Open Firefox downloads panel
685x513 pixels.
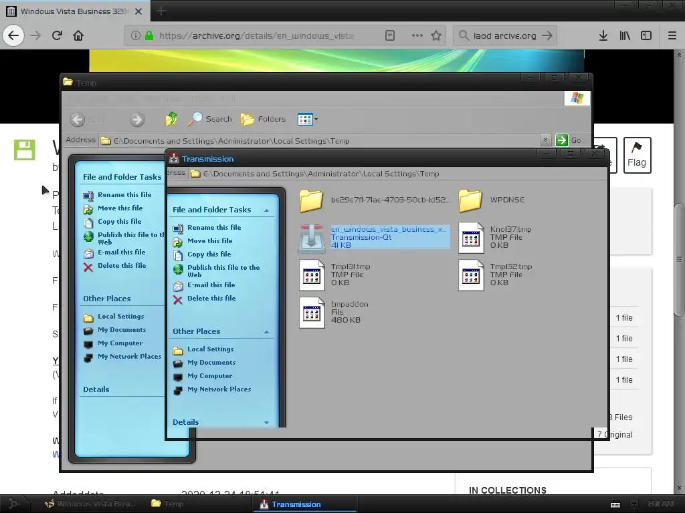coord(603,35)
